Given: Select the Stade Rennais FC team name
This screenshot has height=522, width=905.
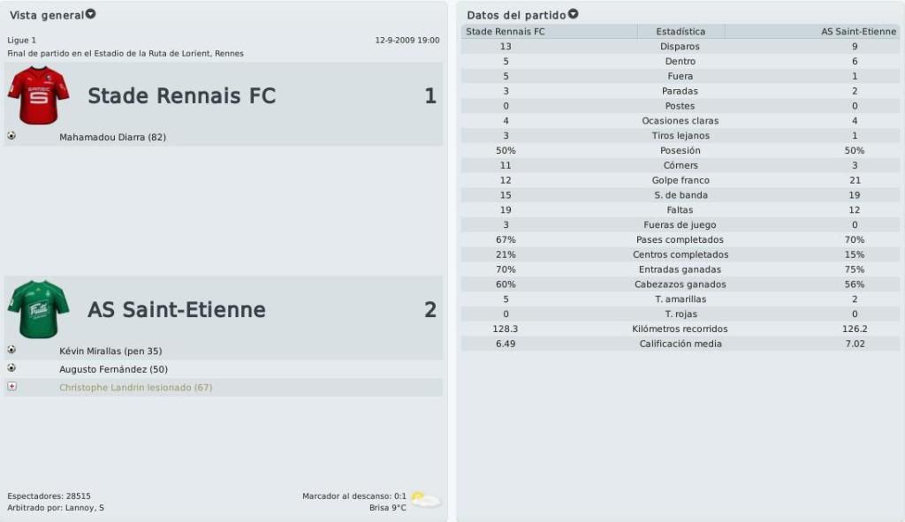Looking at the screenshot, I should click(x=182, y=95).
